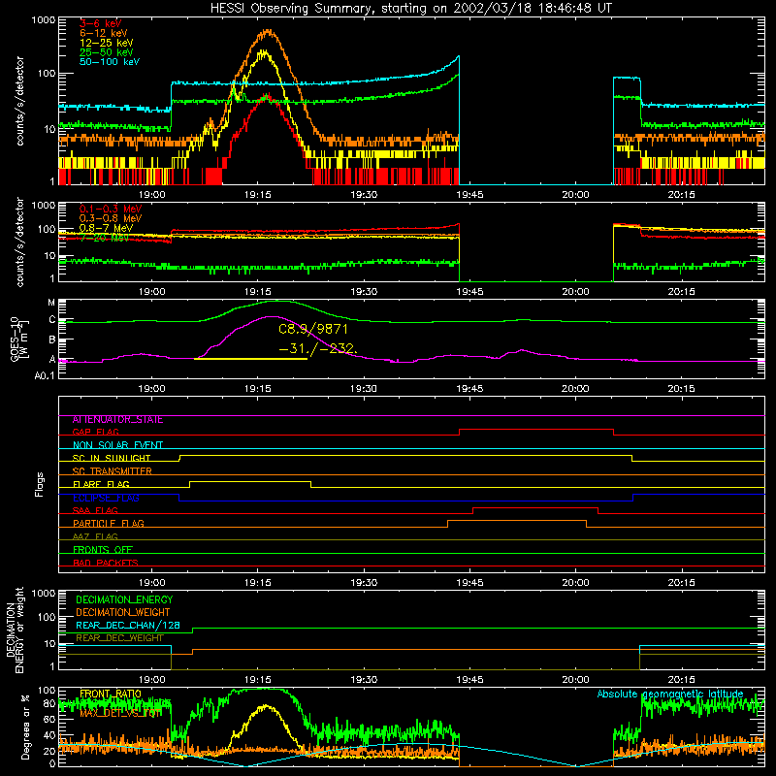
Task: Click the Absolute geomagnetic latitude label
Action: [670, 694]
